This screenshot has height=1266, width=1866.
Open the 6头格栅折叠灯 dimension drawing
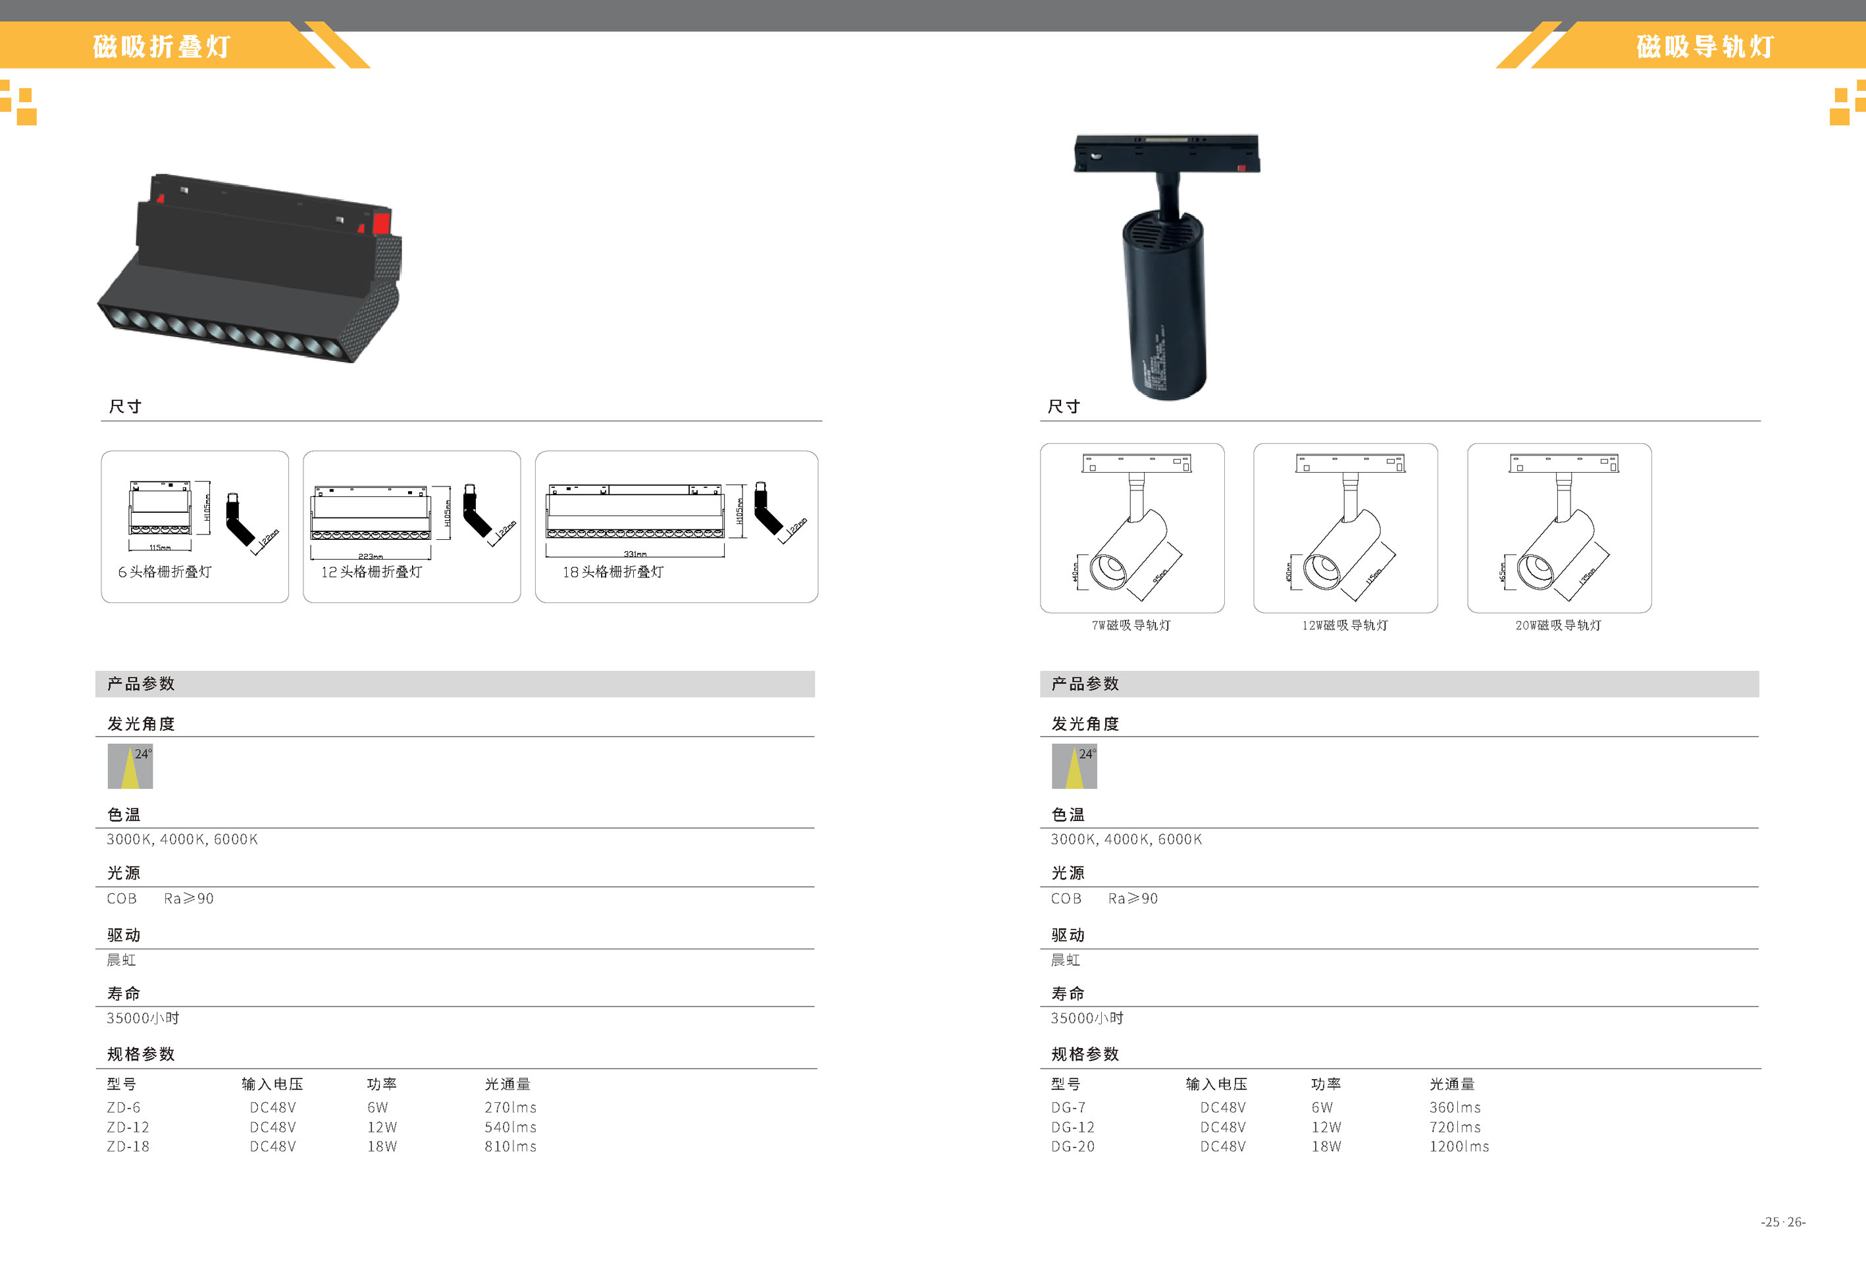195,526
